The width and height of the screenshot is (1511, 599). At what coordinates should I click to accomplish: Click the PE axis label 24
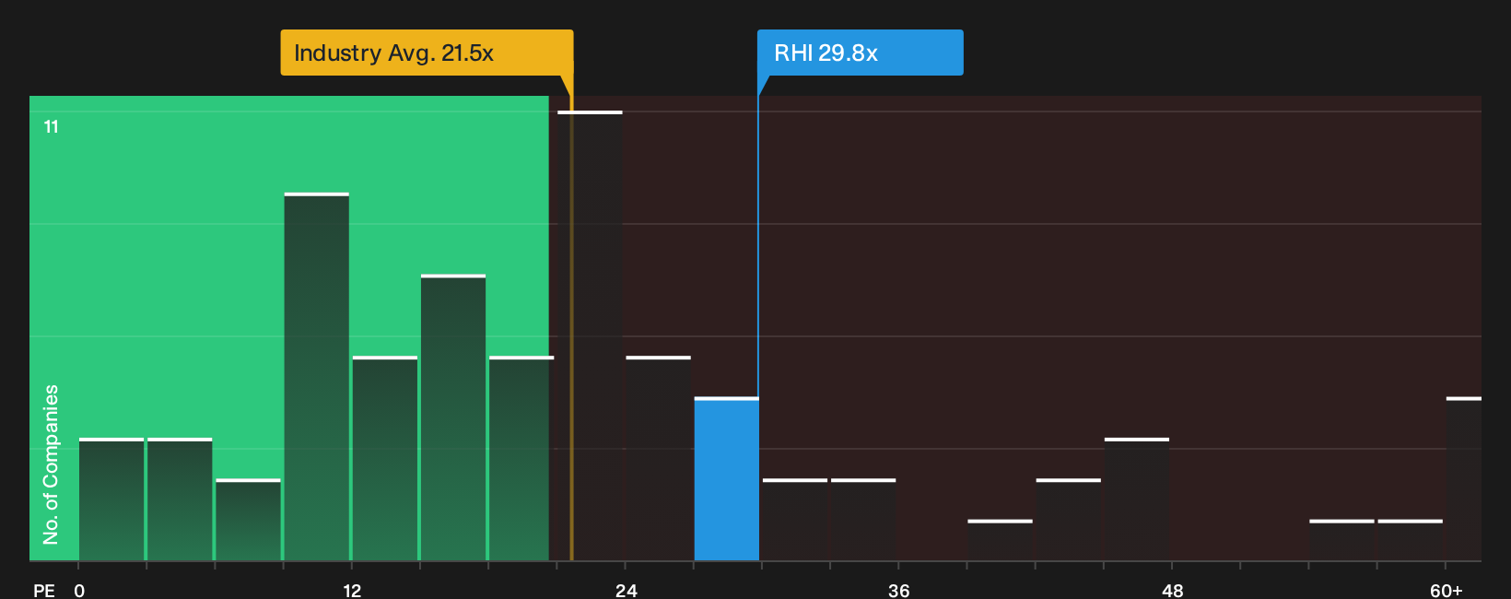coord(626,591)
